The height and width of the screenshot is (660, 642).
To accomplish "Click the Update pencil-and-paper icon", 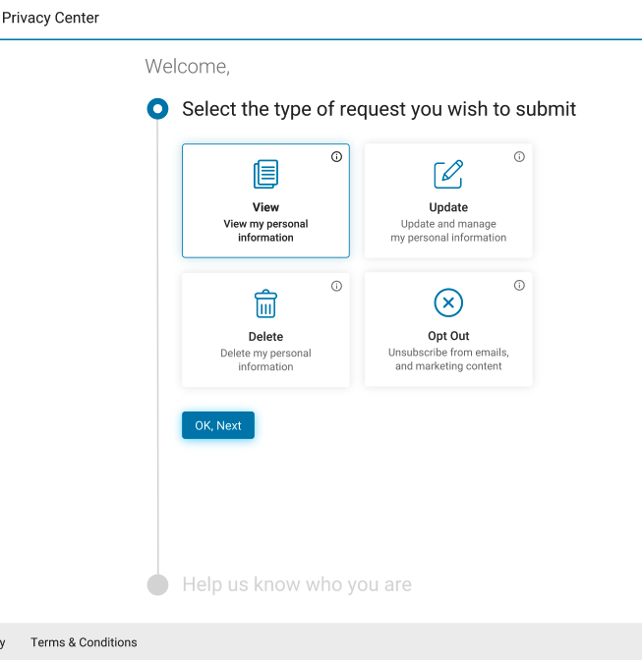I will coord(448,175).
